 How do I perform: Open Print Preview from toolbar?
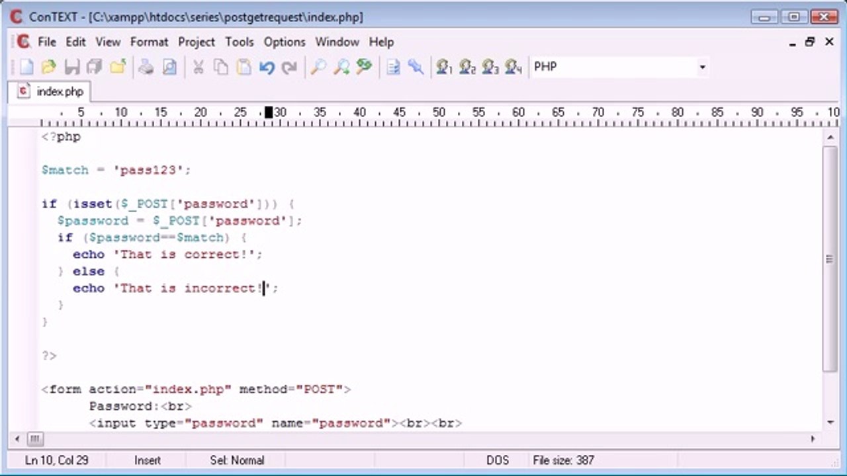click(x=169, y=67)
